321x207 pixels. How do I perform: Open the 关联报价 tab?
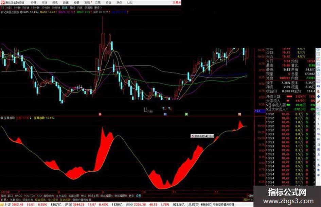click(15, 200)
